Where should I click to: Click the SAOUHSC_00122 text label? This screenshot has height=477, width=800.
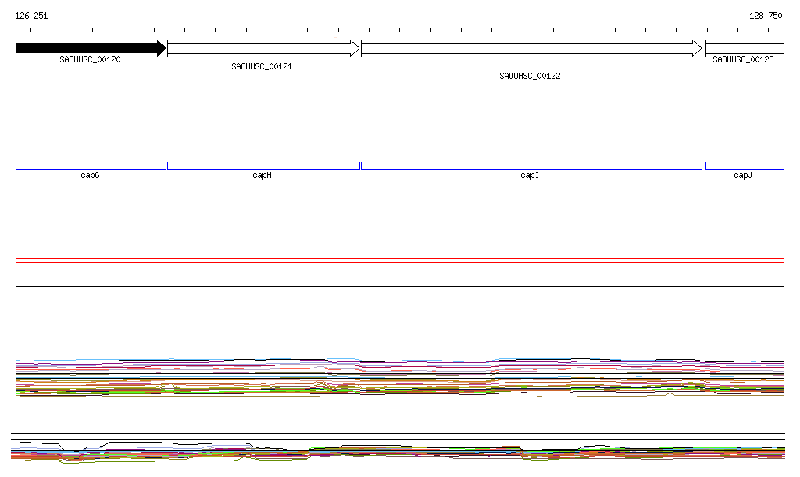tap(530, 77)
